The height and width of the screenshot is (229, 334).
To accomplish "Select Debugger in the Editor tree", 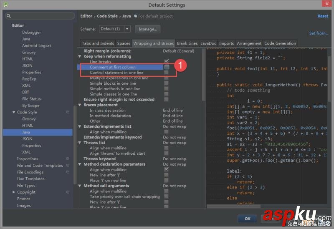I will click(x=32, y=33).
